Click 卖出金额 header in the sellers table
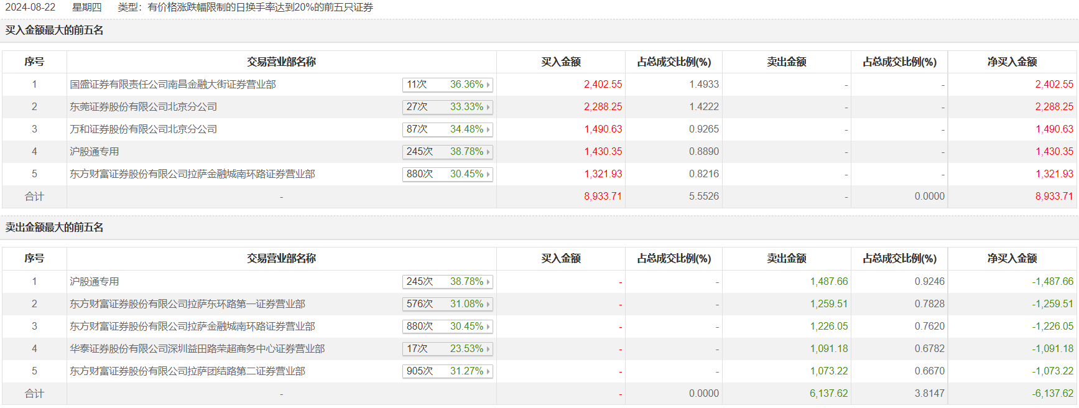Image resolution: width=1079 pixels, height=408 pixels. click(786, 259)
